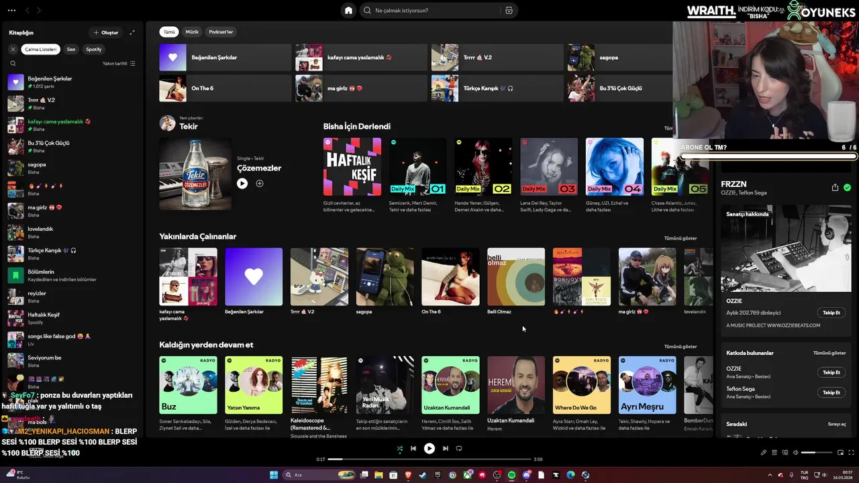Open sort menu Yakın tarihli
Image resolution: width=859 pixels, height=483 pixels.
[119, 64]
